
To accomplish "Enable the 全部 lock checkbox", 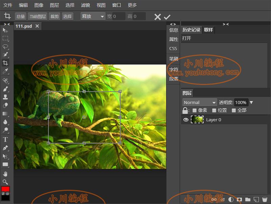I will [234, 110].
